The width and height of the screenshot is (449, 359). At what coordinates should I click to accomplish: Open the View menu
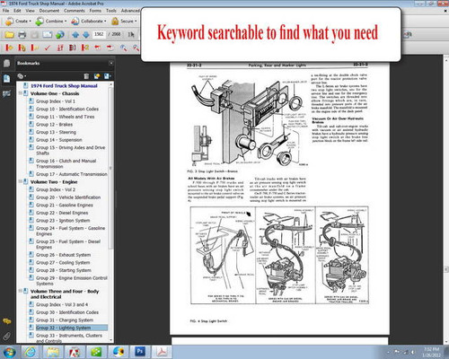(30, 11)
